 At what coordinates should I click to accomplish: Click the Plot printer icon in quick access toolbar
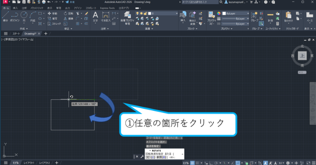point(43,2)
